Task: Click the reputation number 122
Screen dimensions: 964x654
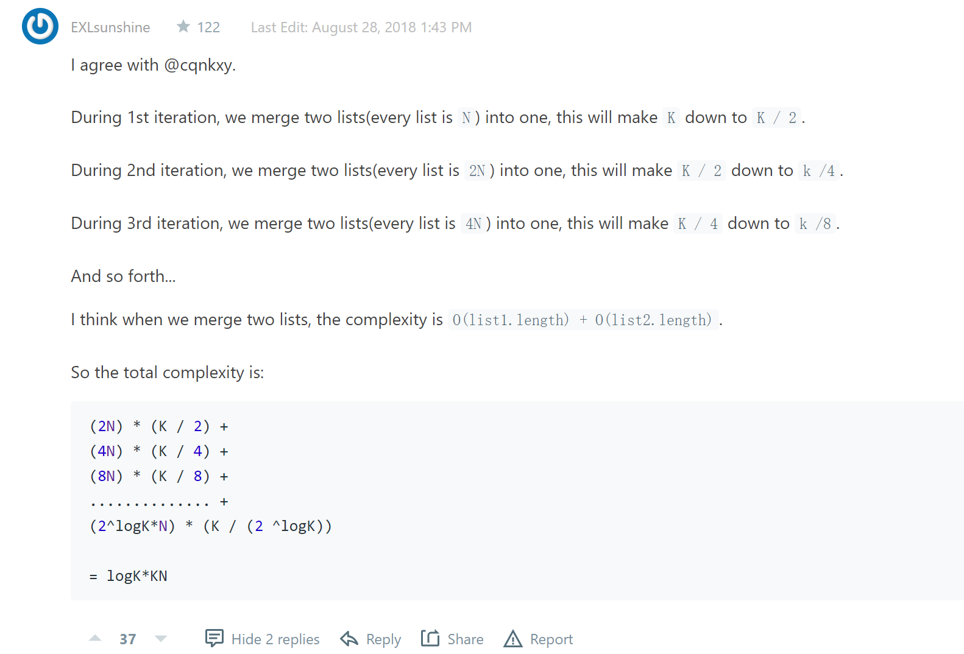Action: tap(208, 27)
